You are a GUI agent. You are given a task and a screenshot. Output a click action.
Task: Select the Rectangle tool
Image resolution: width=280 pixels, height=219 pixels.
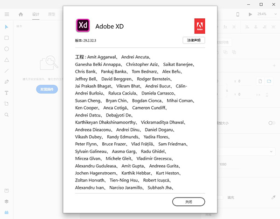click(x=7, y=38)
